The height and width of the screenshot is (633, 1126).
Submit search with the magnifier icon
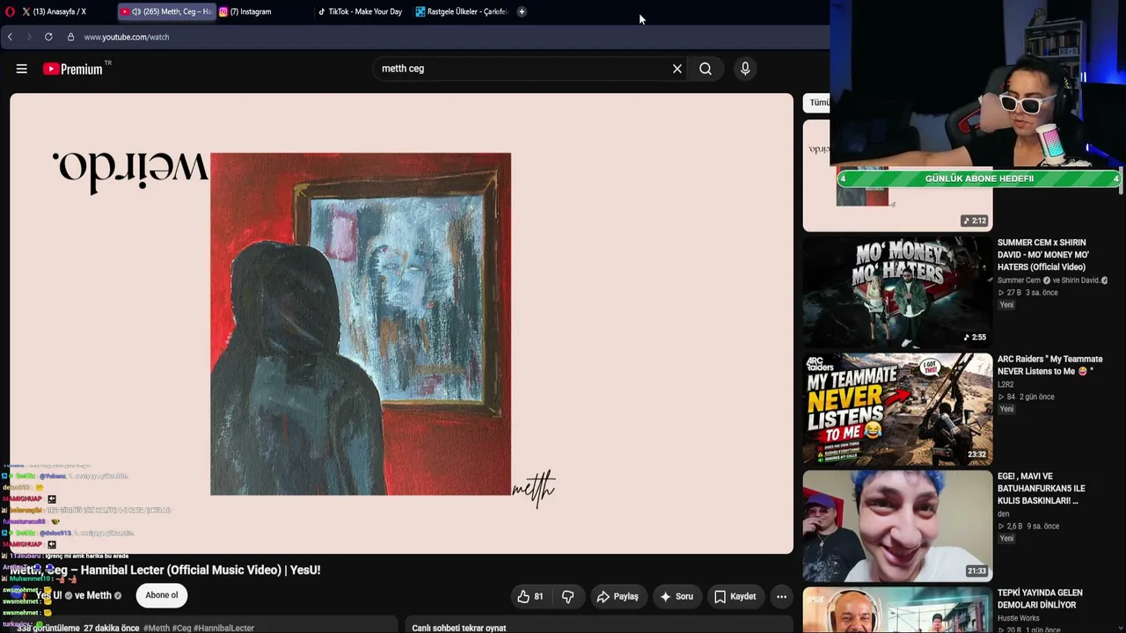706,69
